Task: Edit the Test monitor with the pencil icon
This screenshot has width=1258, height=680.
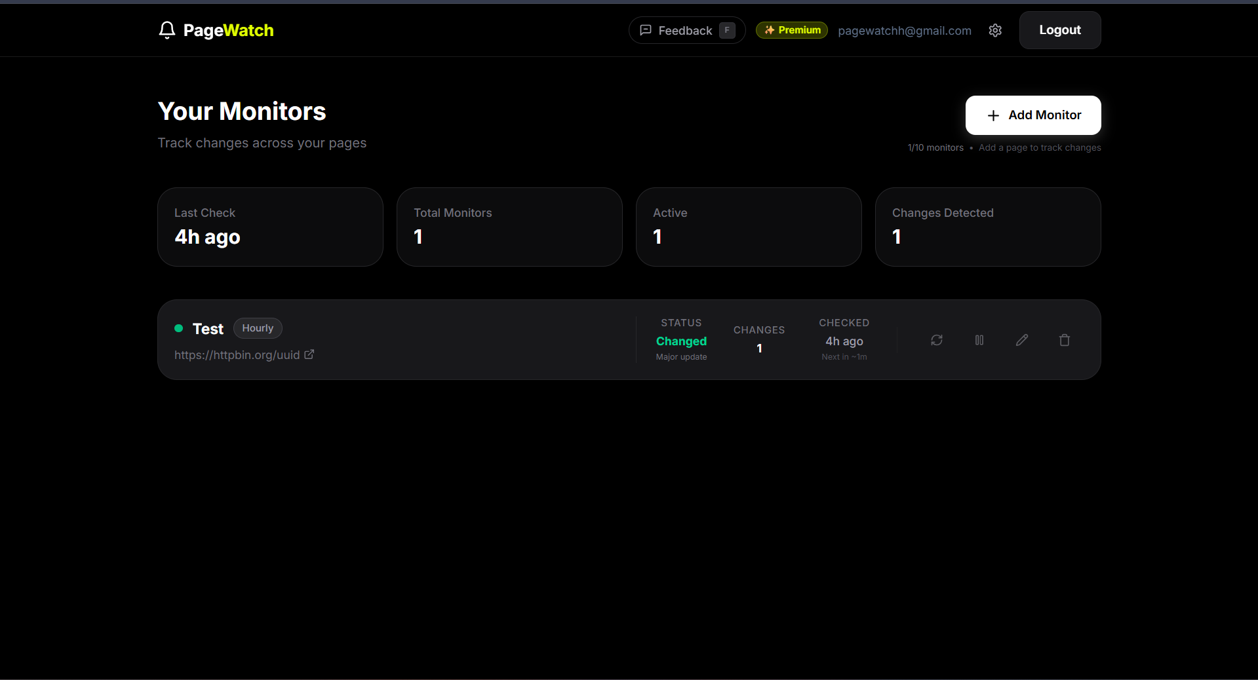Action: click(1021, 340)
